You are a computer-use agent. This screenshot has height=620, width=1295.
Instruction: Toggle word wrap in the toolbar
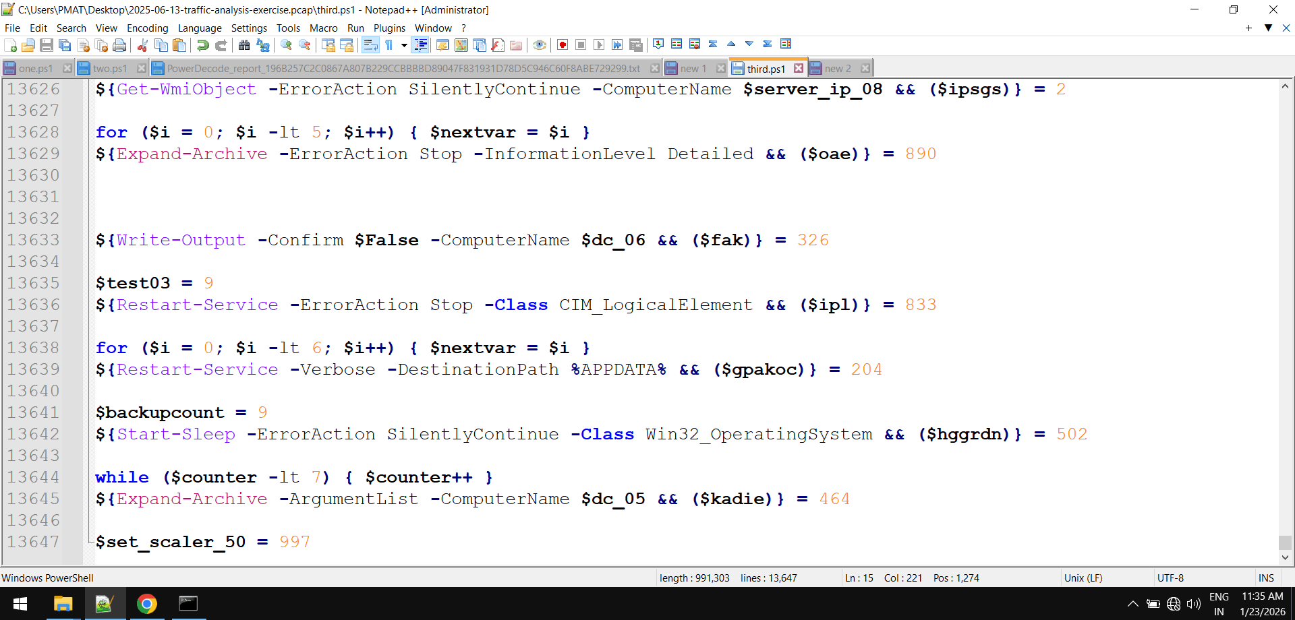click(x=371, y=44)
